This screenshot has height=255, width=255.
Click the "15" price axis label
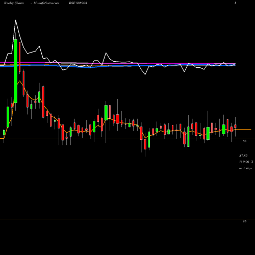pos(244,221)
